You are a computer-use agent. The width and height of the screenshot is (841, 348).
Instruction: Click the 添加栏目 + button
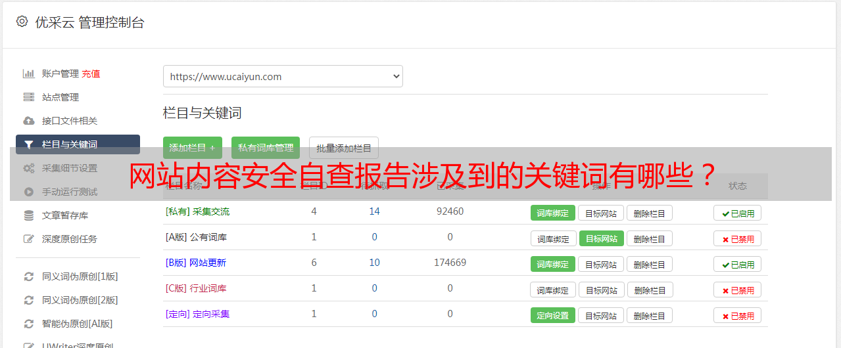coord(193,148)
